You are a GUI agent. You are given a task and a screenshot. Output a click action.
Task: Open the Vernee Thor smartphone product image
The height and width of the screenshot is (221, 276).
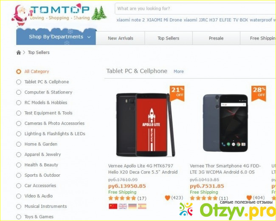point(225,123)
